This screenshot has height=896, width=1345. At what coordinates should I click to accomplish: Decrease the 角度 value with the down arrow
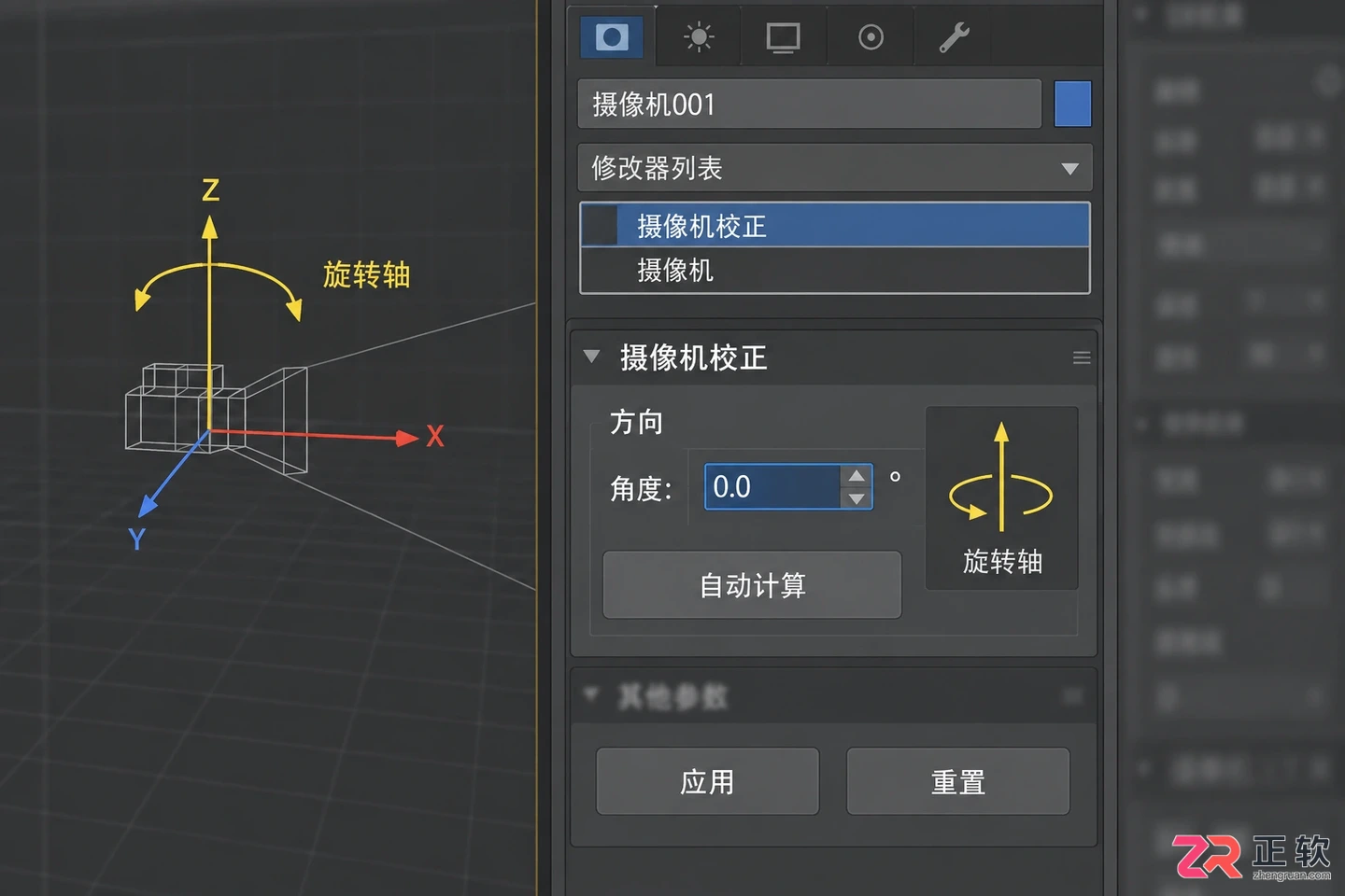click(x=857, y=498)
